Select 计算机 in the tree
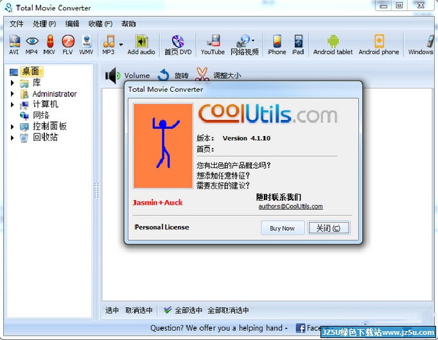Image resolution: width=438 pixels, height=340 pixels. (39, 105)
